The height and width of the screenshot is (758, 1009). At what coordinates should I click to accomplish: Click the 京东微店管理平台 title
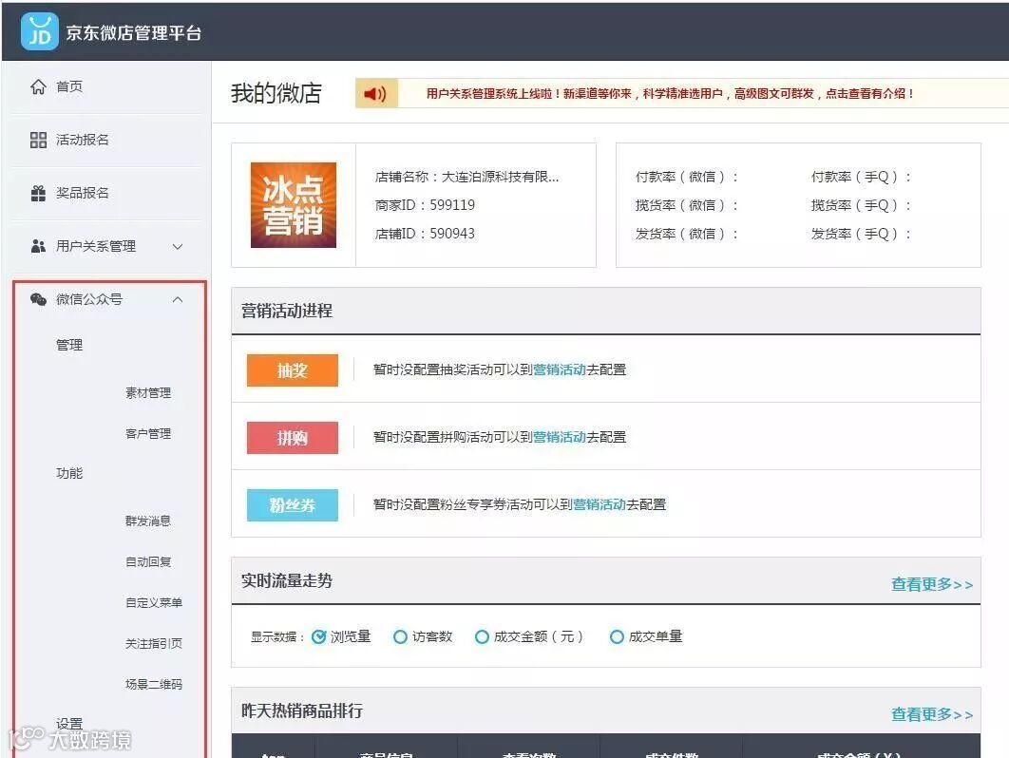pos(134,33)
